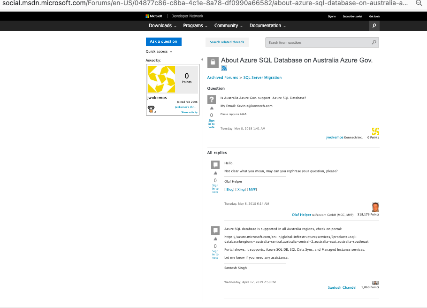
Task: Open the Documentation menu
Action: pyautogui.click(x=267, y=26)
